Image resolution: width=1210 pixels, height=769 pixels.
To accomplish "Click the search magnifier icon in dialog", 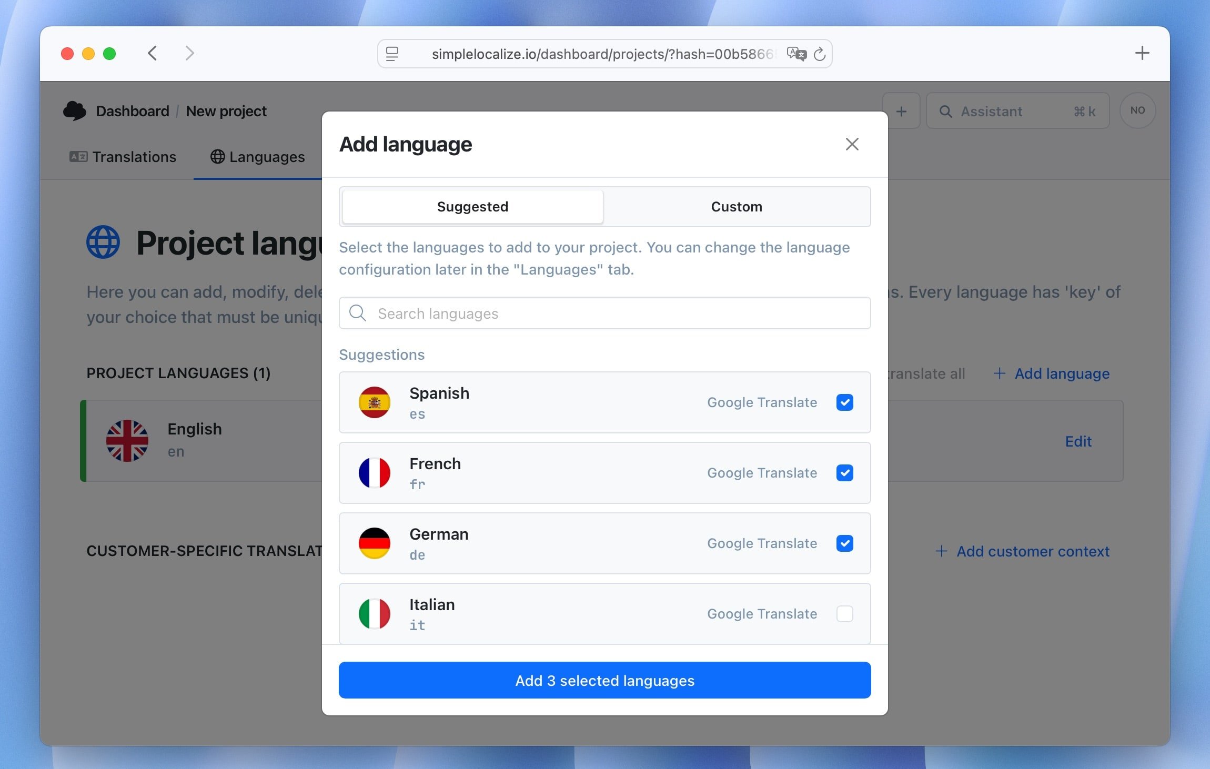I will pos(358,313).
